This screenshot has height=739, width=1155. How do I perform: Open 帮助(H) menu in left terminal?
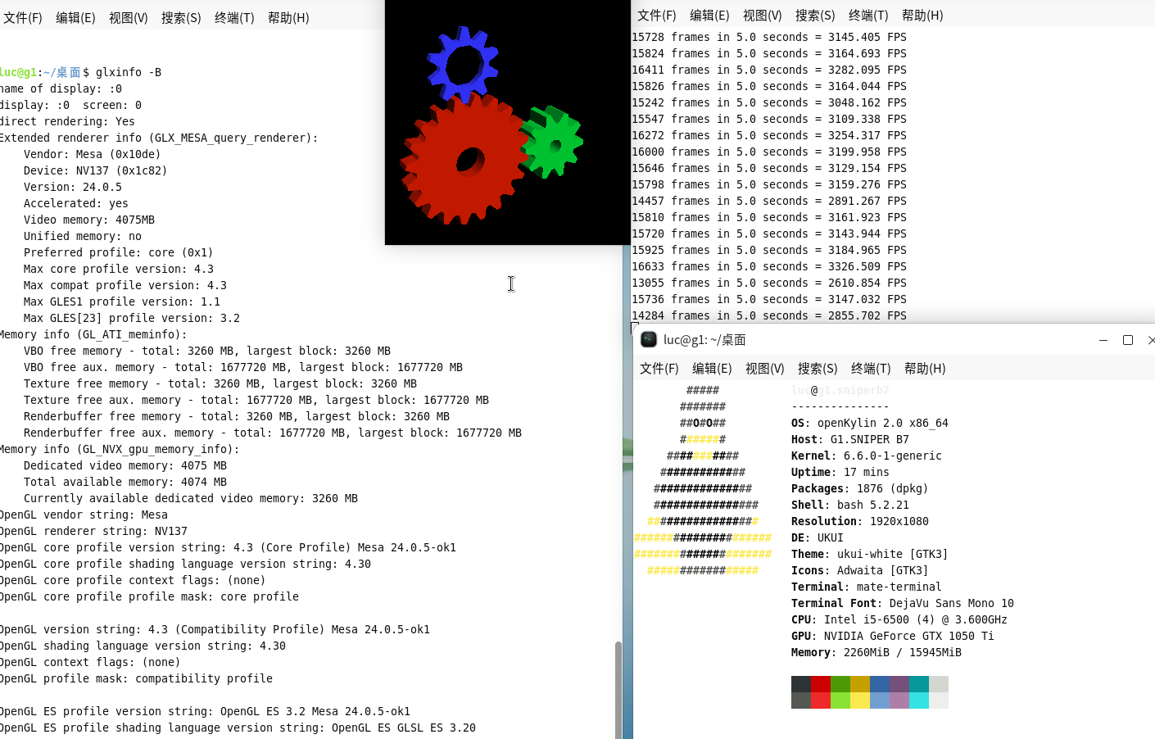pos(288,17)
